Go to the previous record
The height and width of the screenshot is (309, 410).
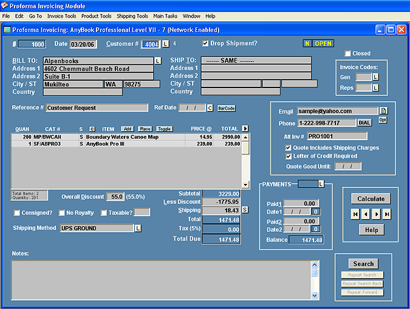[366, 214]
